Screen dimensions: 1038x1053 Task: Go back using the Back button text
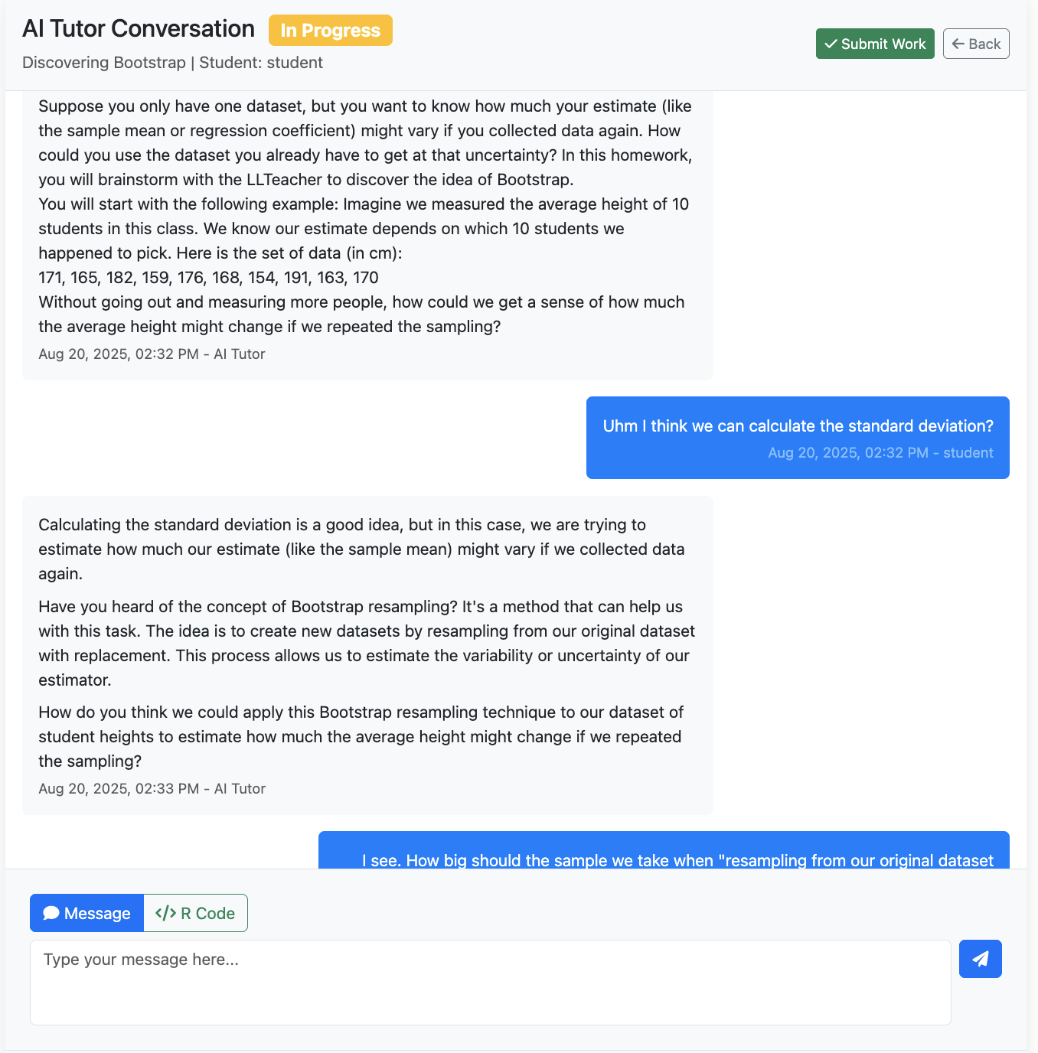point(984,44)
